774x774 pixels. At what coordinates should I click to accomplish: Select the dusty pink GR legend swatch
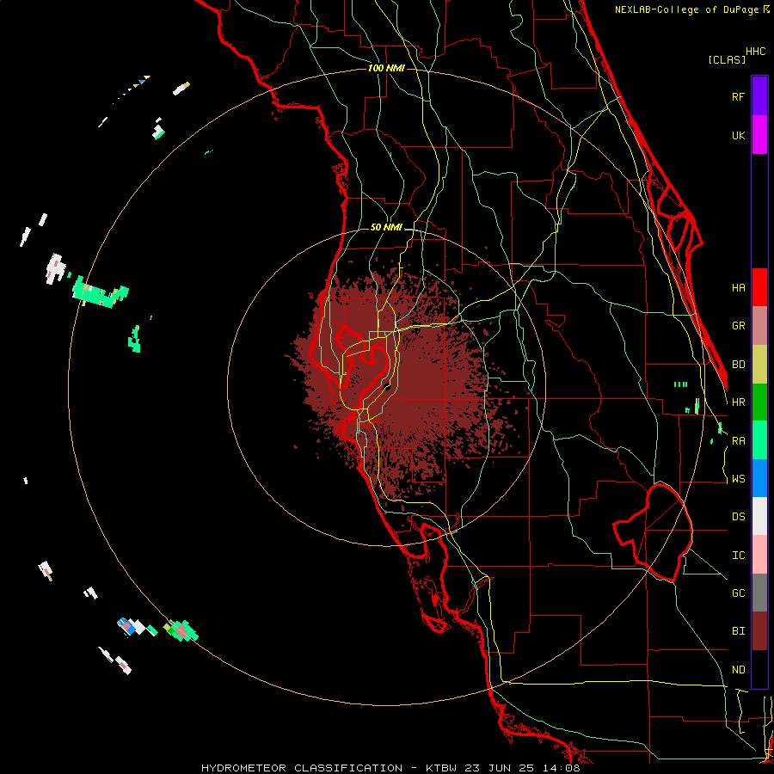[759, 326]
